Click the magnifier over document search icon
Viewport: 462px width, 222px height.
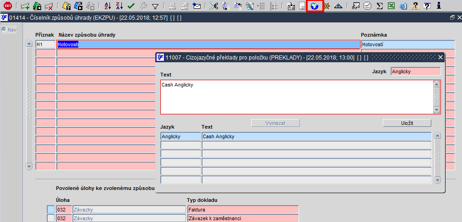(250, 6)
